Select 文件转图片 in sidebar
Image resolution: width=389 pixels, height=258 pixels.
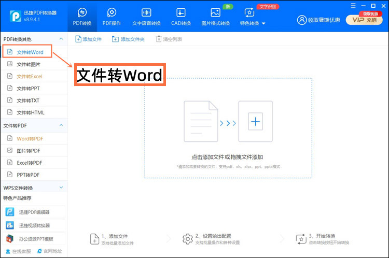click(34, 64)
